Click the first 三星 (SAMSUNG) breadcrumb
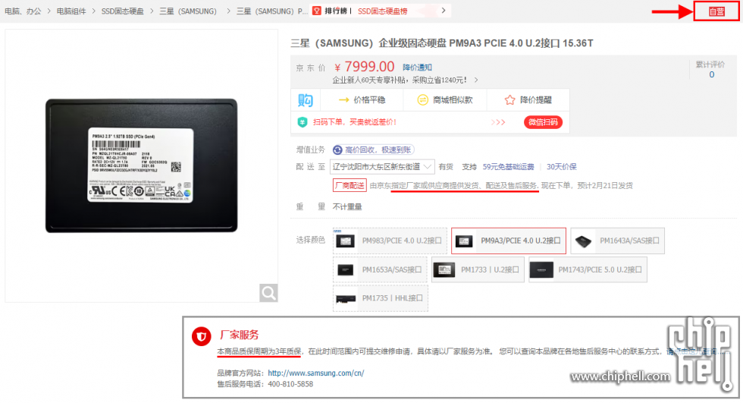The height and width of the screenshot is (403, 743). [188, 11]
